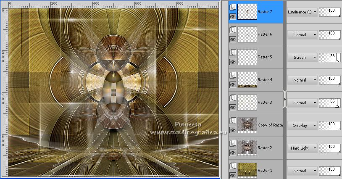Click the Raster 5 layer type icon

coord(233,53)
